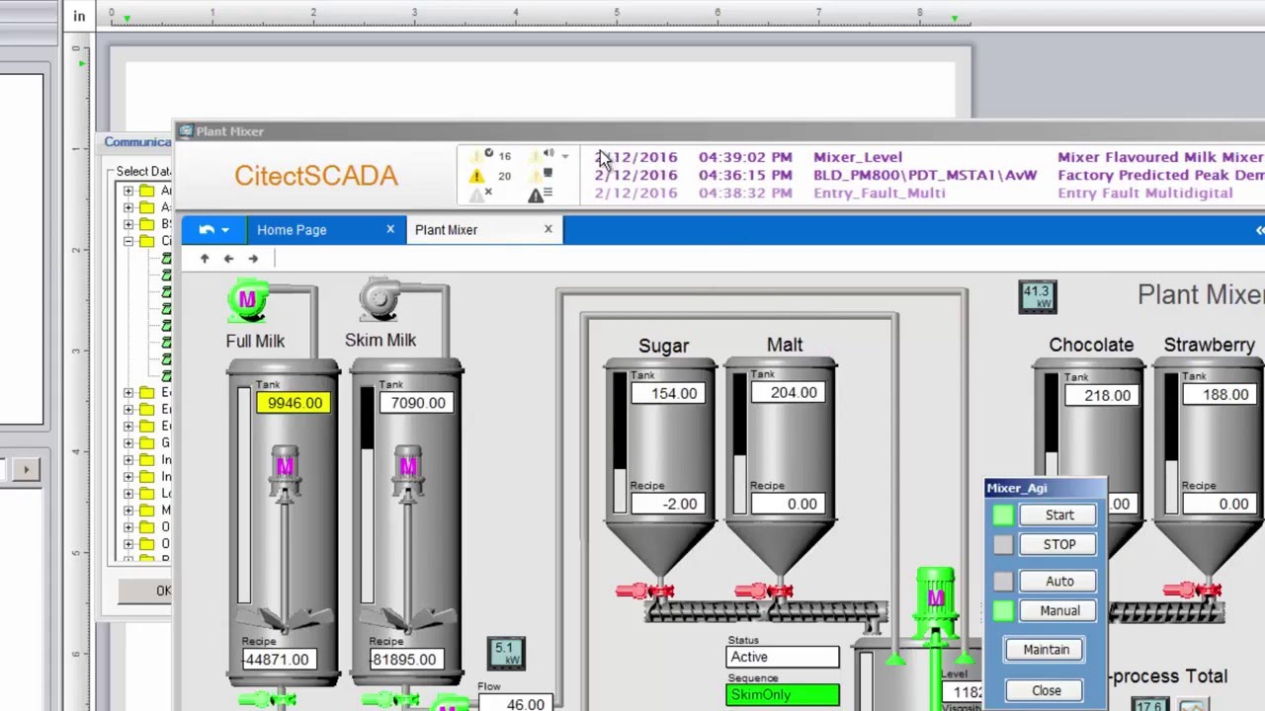Image resolution: width=1265 pixels, height=711 pixels.
Task: Select Auto mode button in Mixer_Agi
Action: 1059,582
